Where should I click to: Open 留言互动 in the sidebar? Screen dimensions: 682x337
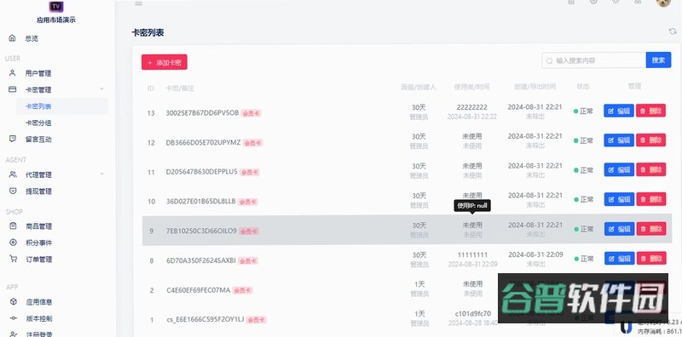38,140
